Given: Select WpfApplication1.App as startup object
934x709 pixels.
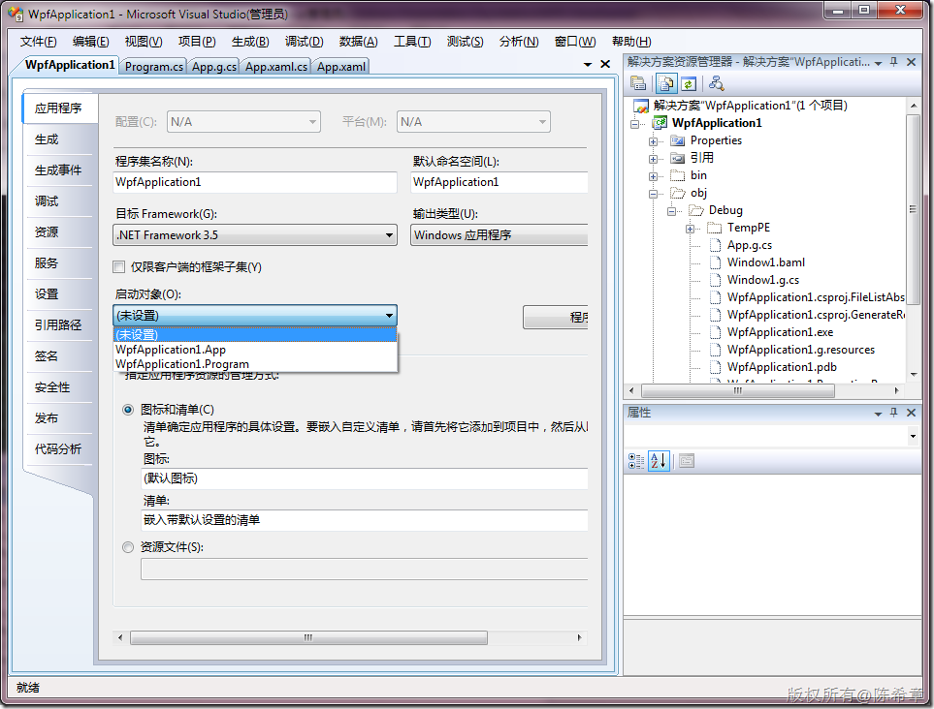Looking at the screenshot, I should [171, 350].
